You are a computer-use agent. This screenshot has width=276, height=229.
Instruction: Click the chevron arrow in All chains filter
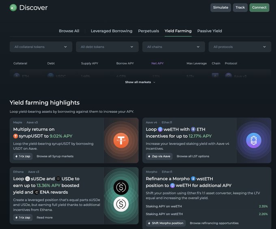pos(198,47)
